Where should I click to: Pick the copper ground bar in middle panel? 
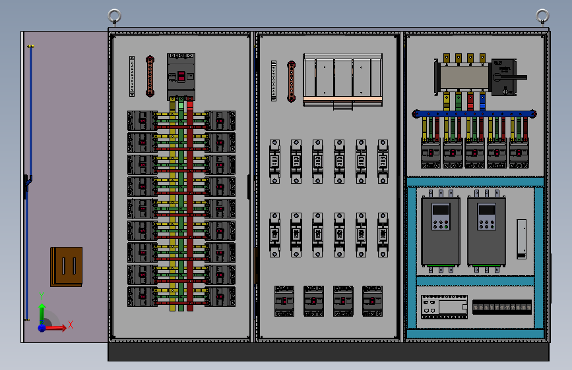coord(291,82)
